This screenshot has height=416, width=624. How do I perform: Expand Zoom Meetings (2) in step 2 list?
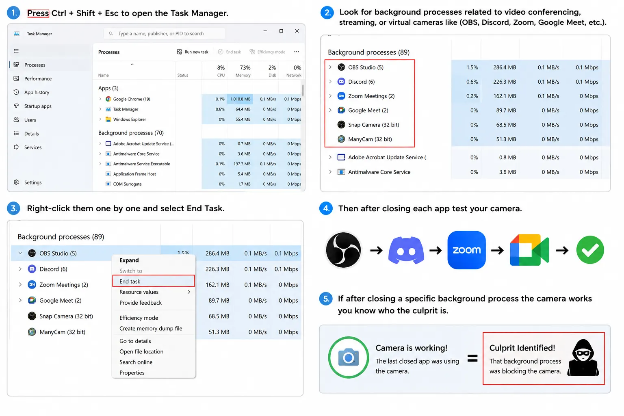[330, 96]
